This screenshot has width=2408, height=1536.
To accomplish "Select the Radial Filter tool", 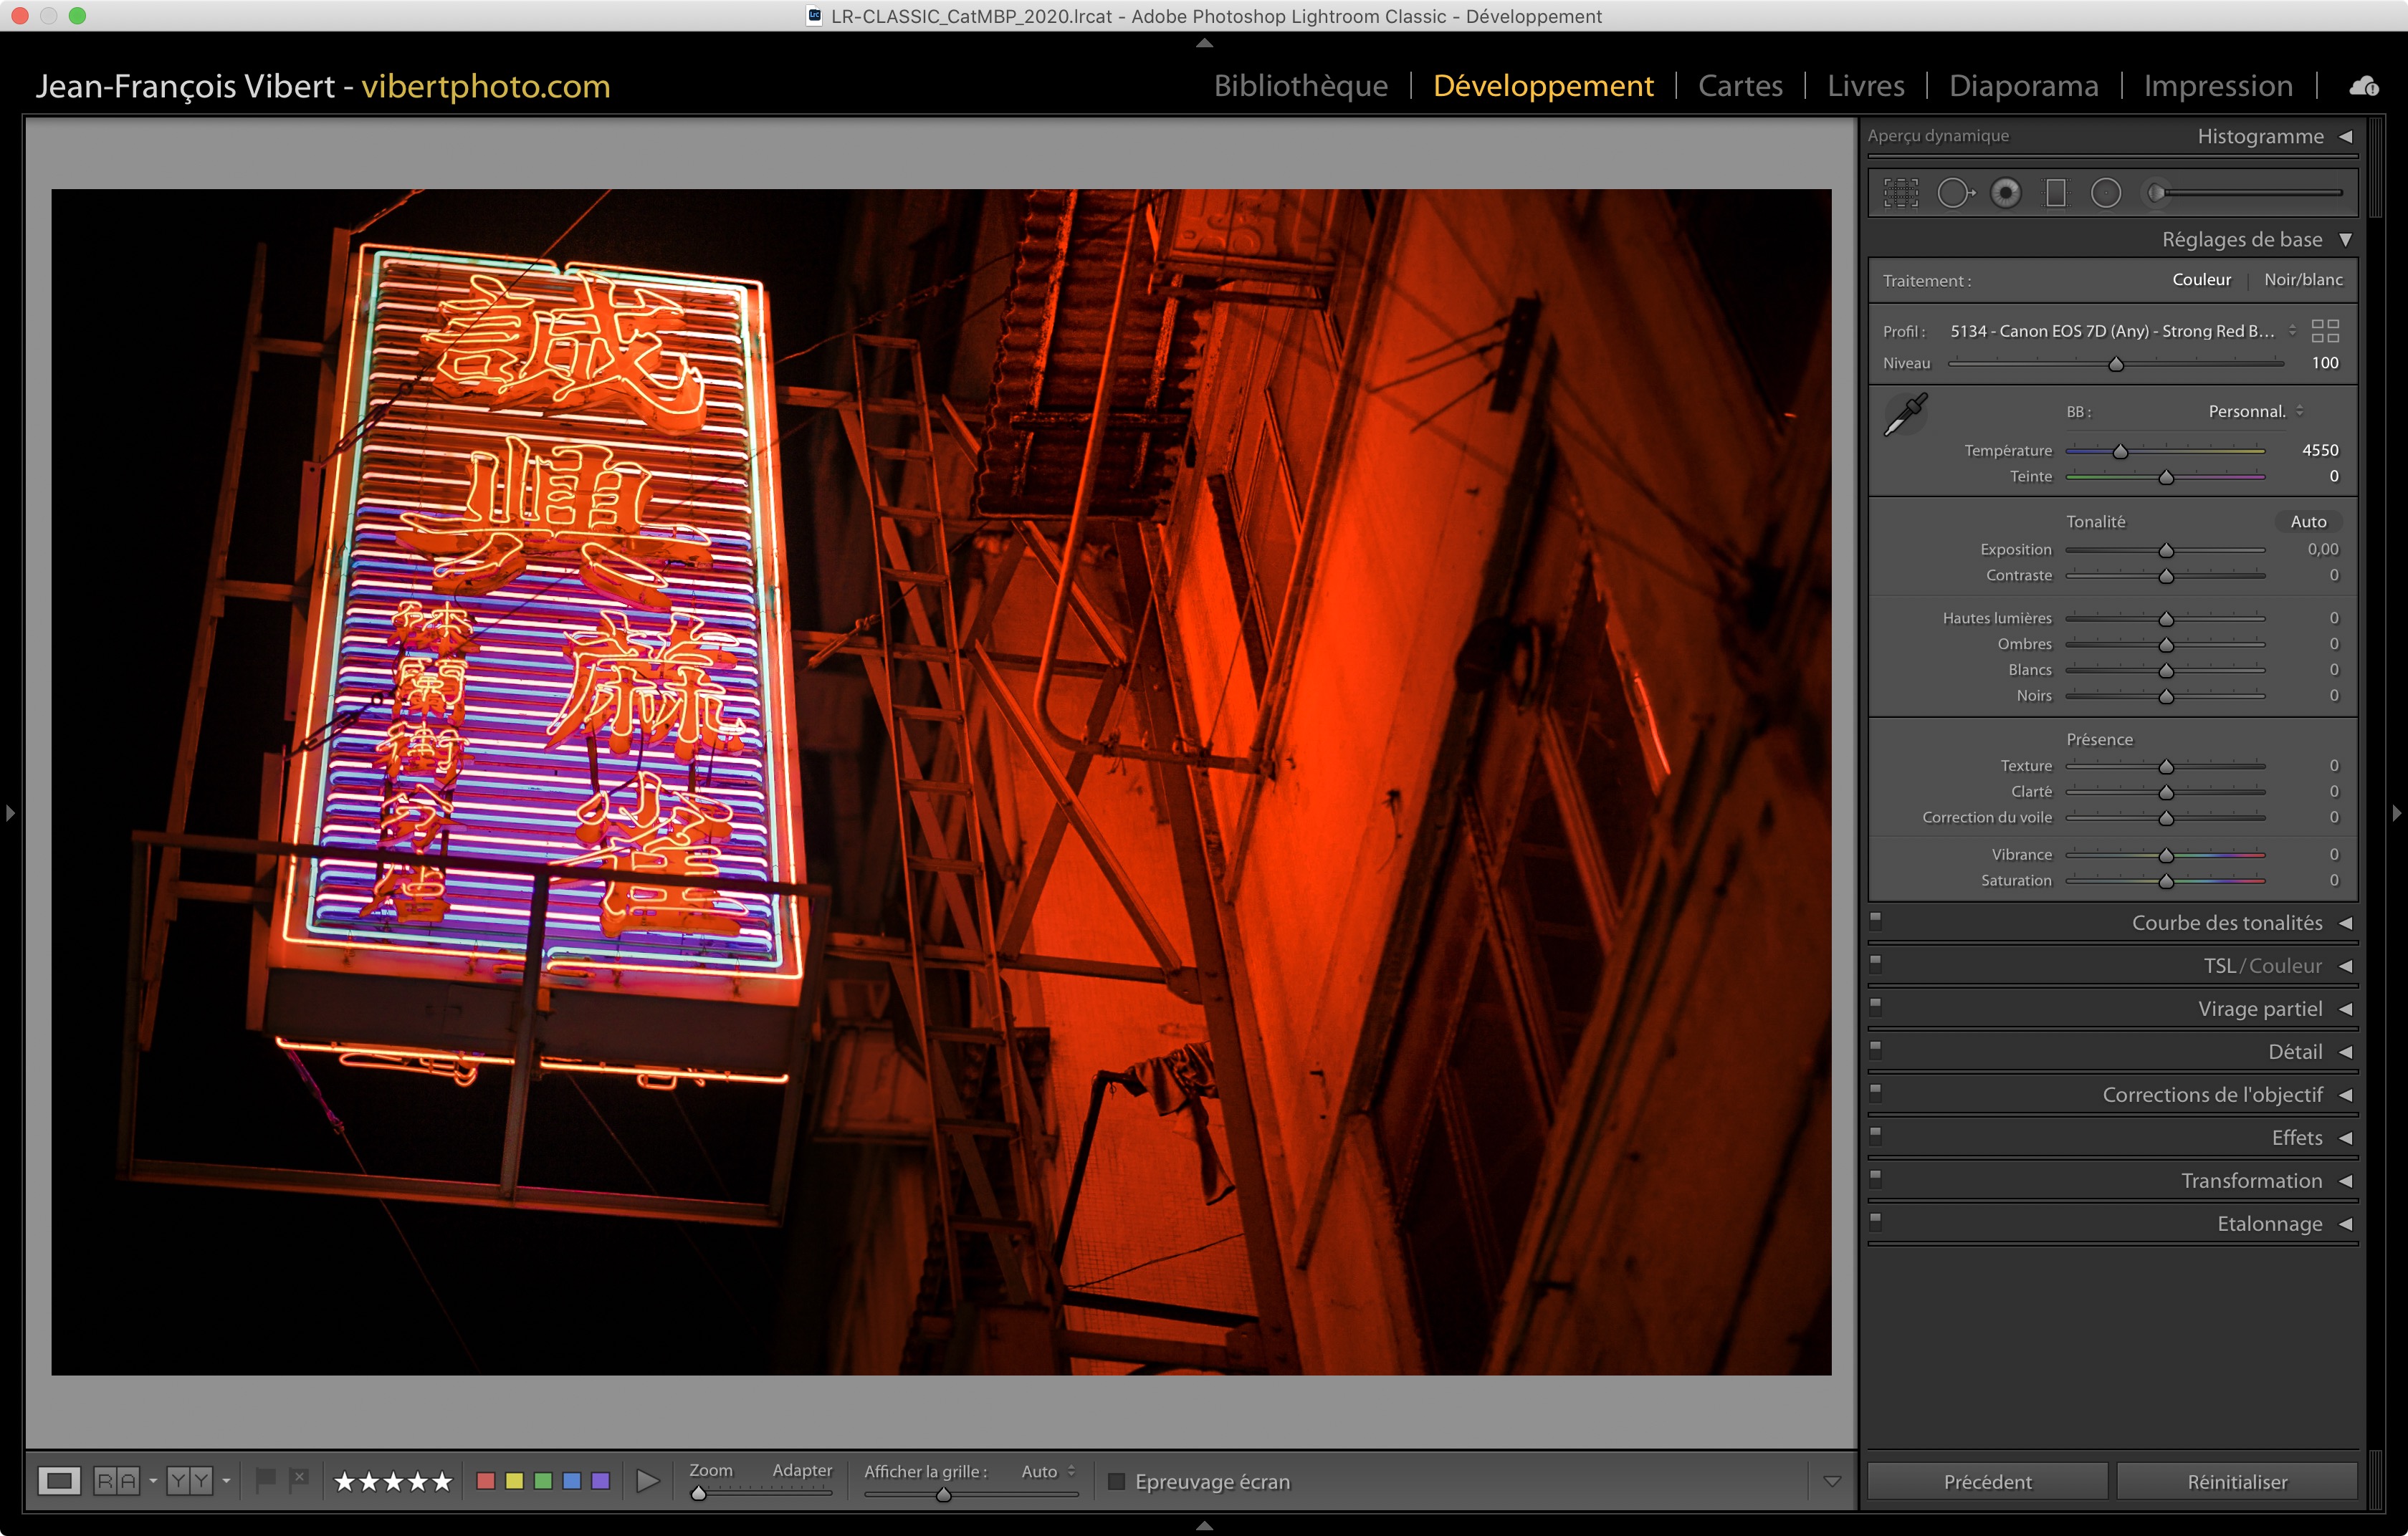I will pyautogui.click(x=2105, y=193).
